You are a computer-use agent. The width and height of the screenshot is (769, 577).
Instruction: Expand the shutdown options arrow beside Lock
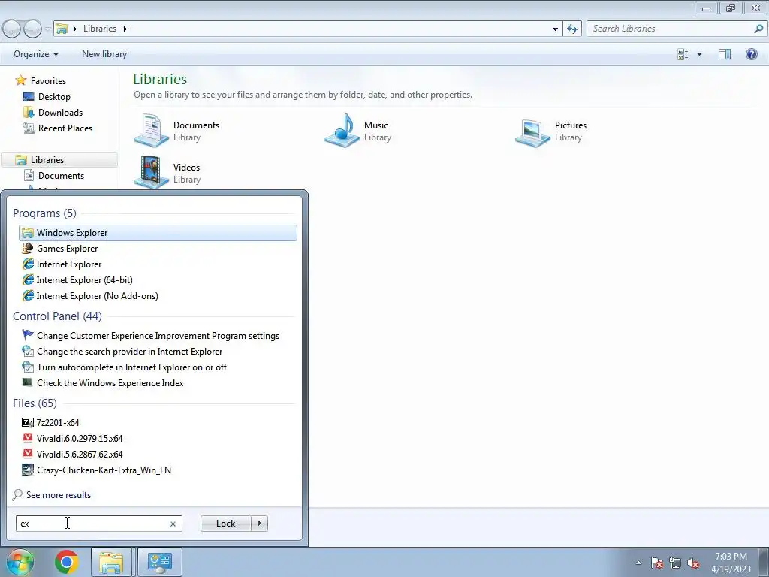(x=259, y=524)
